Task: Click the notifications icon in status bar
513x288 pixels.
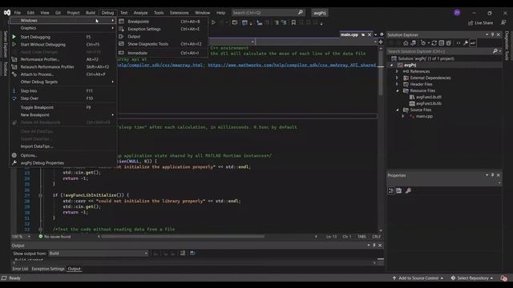Action: (x=503, y=278)
